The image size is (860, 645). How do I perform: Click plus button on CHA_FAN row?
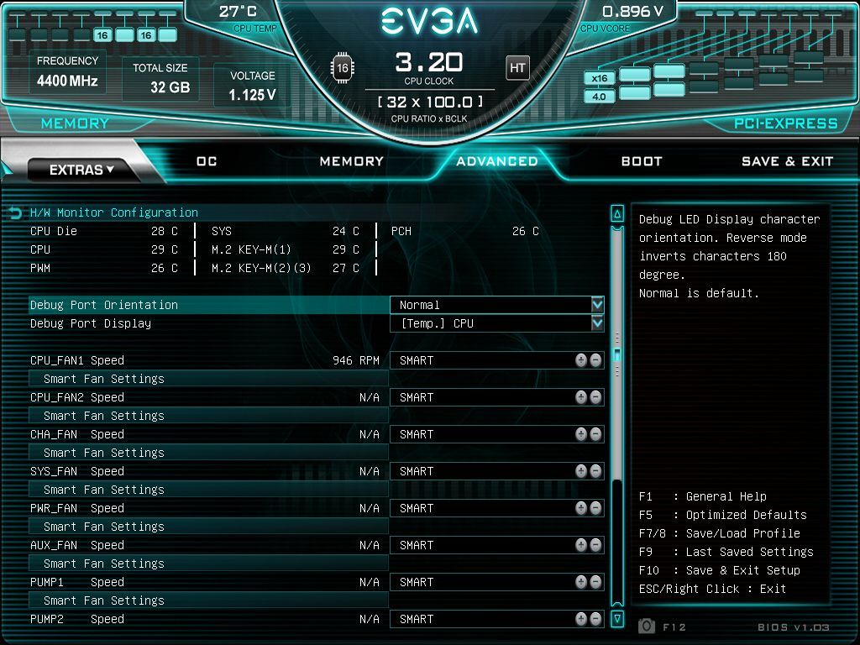click(x=581, y=434)
